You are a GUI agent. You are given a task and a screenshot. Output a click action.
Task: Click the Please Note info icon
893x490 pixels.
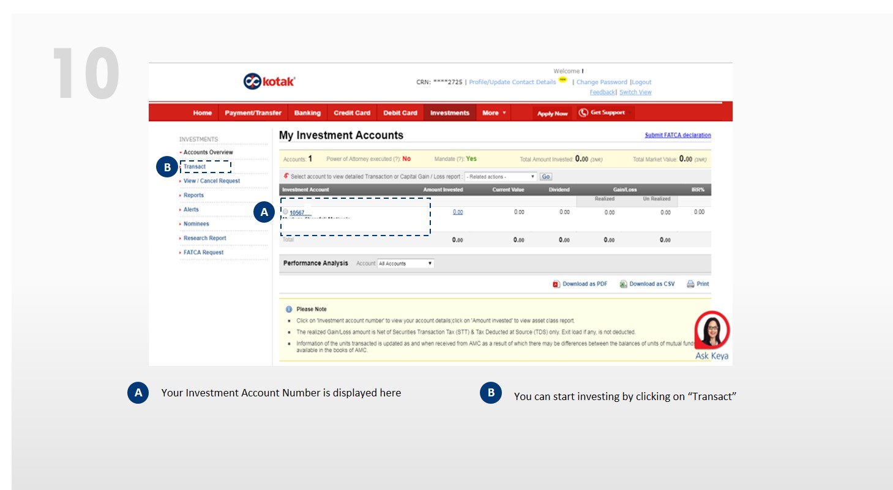pos(288,310)
